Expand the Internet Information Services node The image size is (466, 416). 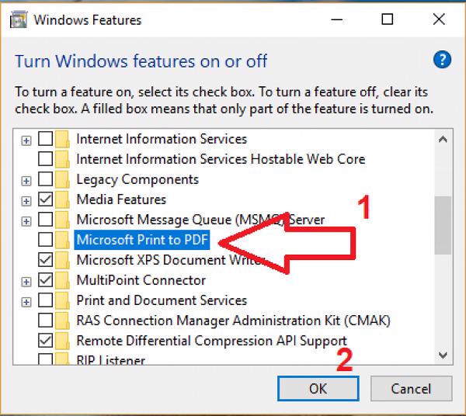(26, 140)
